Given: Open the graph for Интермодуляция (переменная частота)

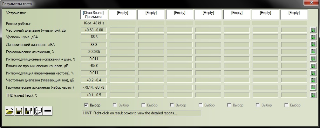Looking at the screenshot, I should tap(313, 73).
